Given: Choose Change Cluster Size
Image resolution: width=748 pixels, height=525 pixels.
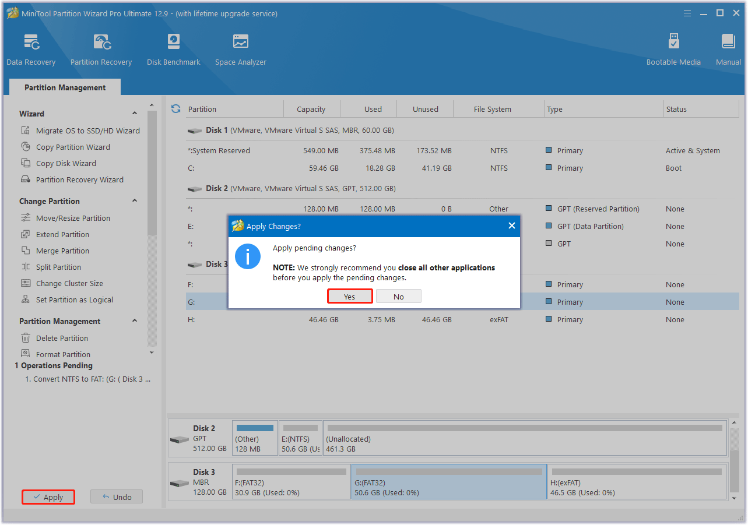Looking at the screenshot, I should tap(62, 283).
